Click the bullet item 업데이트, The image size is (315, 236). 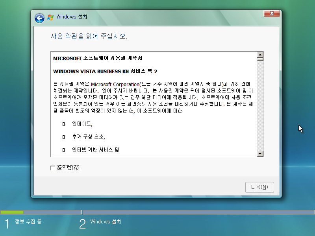82,124
